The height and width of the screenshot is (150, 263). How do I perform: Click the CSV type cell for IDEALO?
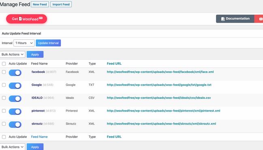(92, 98)
